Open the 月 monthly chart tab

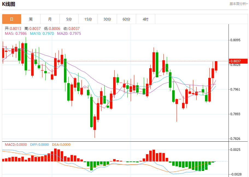(50, 19)
